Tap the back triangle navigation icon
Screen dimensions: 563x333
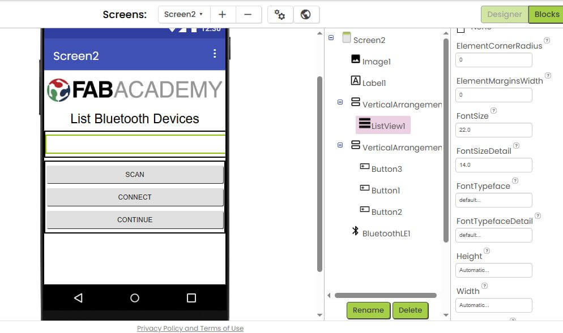click(x=78, y=298)
